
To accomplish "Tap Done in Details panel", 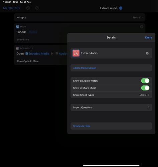I will click(x=149, y=37).
